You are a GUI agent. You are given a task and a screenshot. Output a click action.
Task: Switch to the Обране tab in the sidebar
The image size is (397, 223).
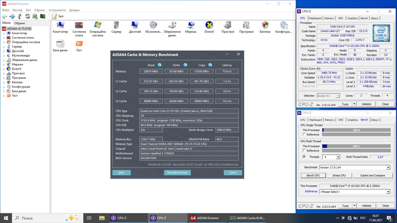point(19,23)
